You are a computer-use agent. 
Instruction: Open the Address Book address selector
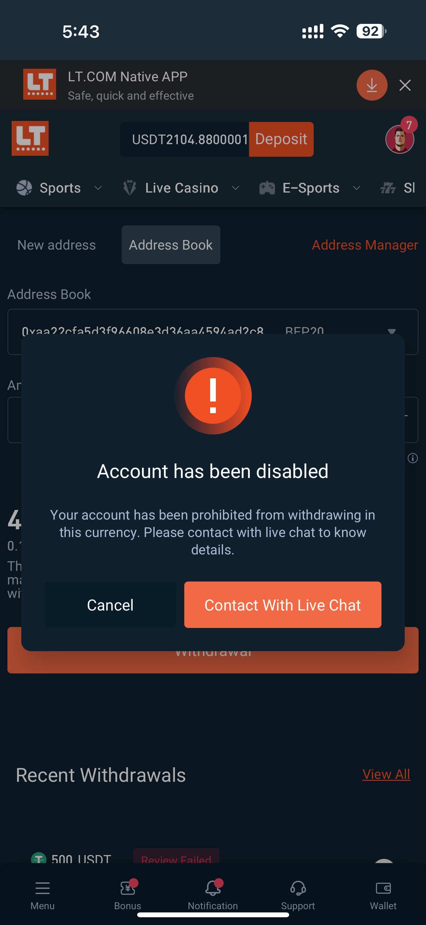point(213,332)
